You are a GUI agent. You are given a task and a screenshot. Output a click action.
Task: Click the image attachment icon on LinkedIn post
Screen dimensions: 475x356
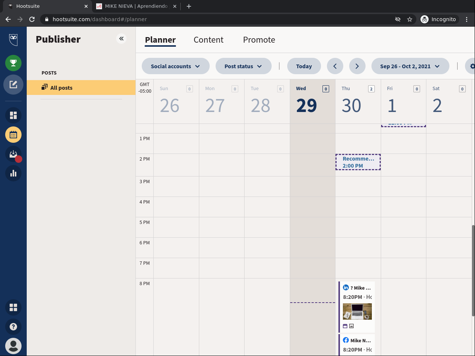click(x=351, y=326)
